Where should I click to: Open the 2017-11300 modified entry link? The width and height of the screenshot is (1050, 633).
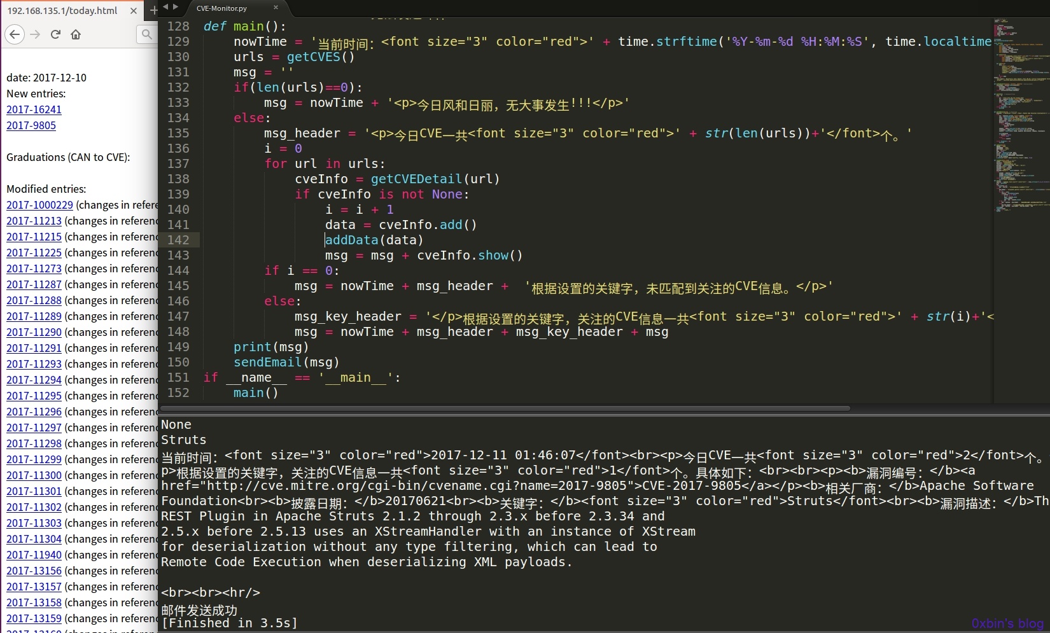point(34,475)
